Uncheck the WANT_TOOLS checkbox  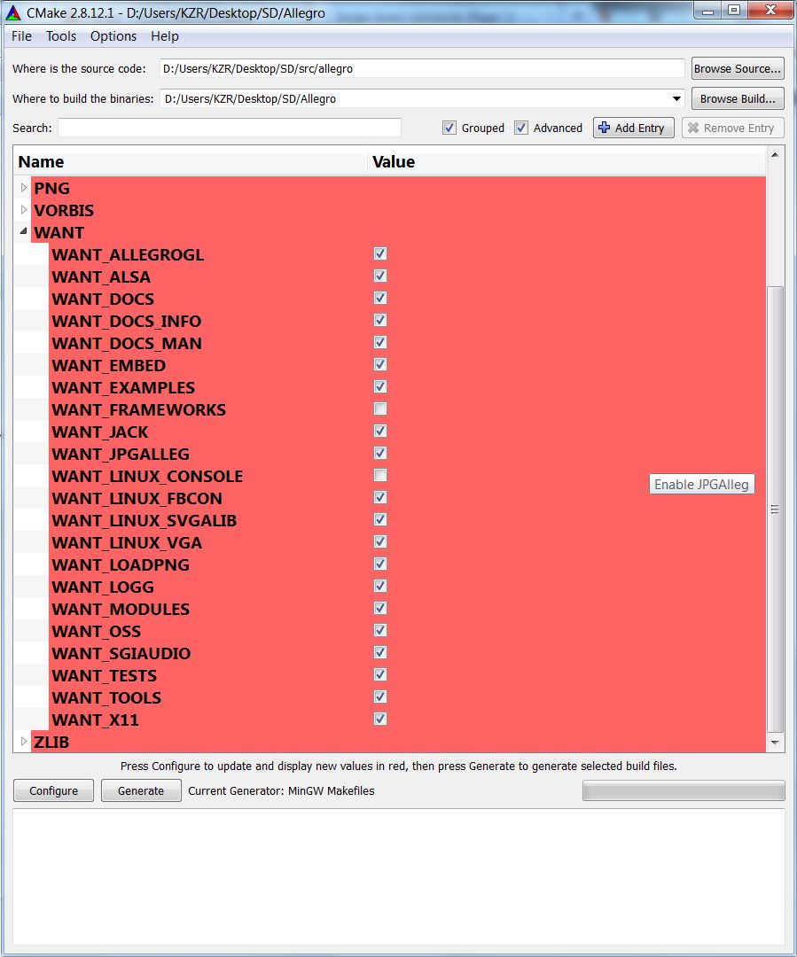click(x=379, y=697)
